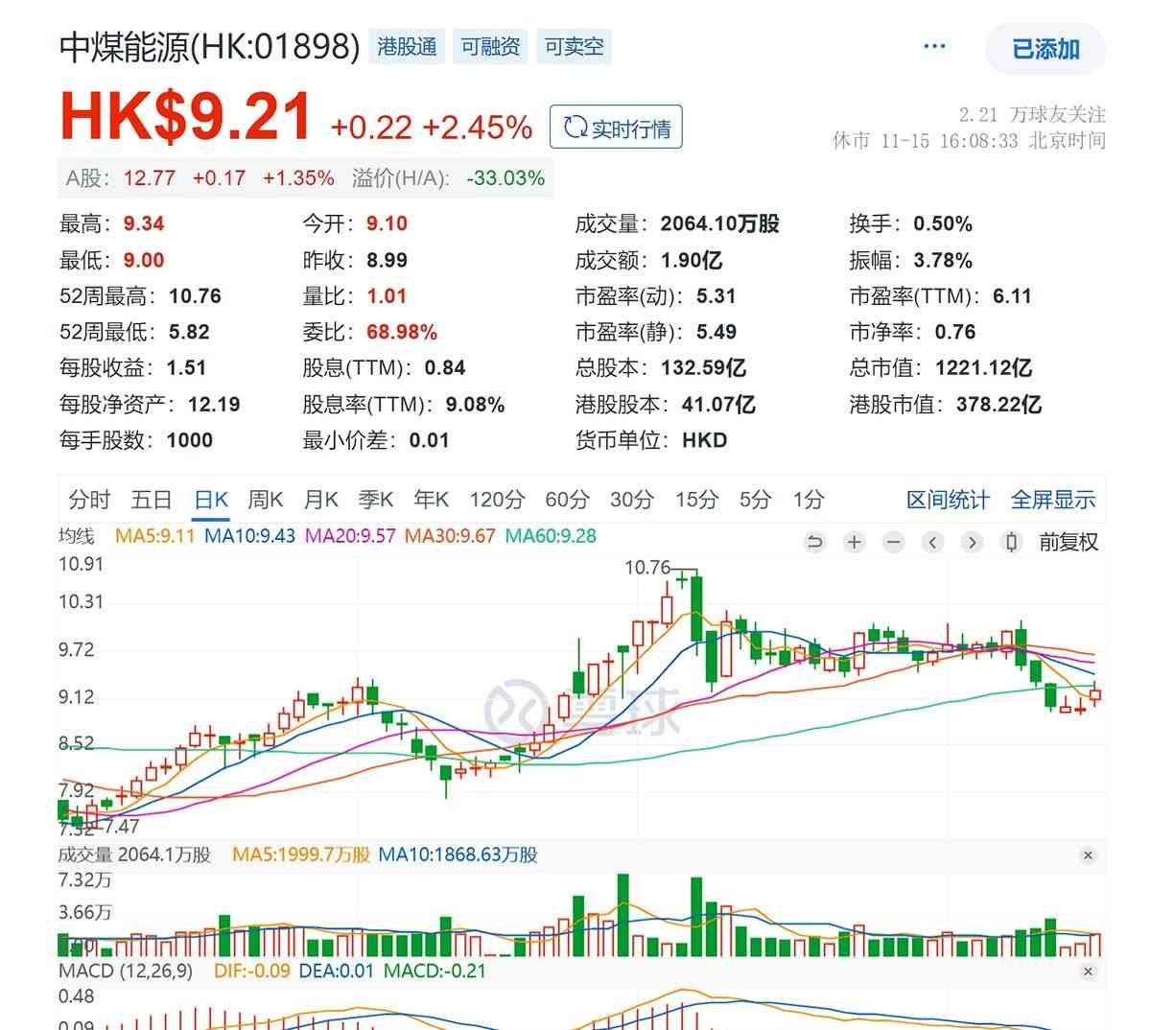This screenshot has height=1030, width=1151.
Task: Open 全屏显示 full screen chart view
Action: coord(1052,500)
